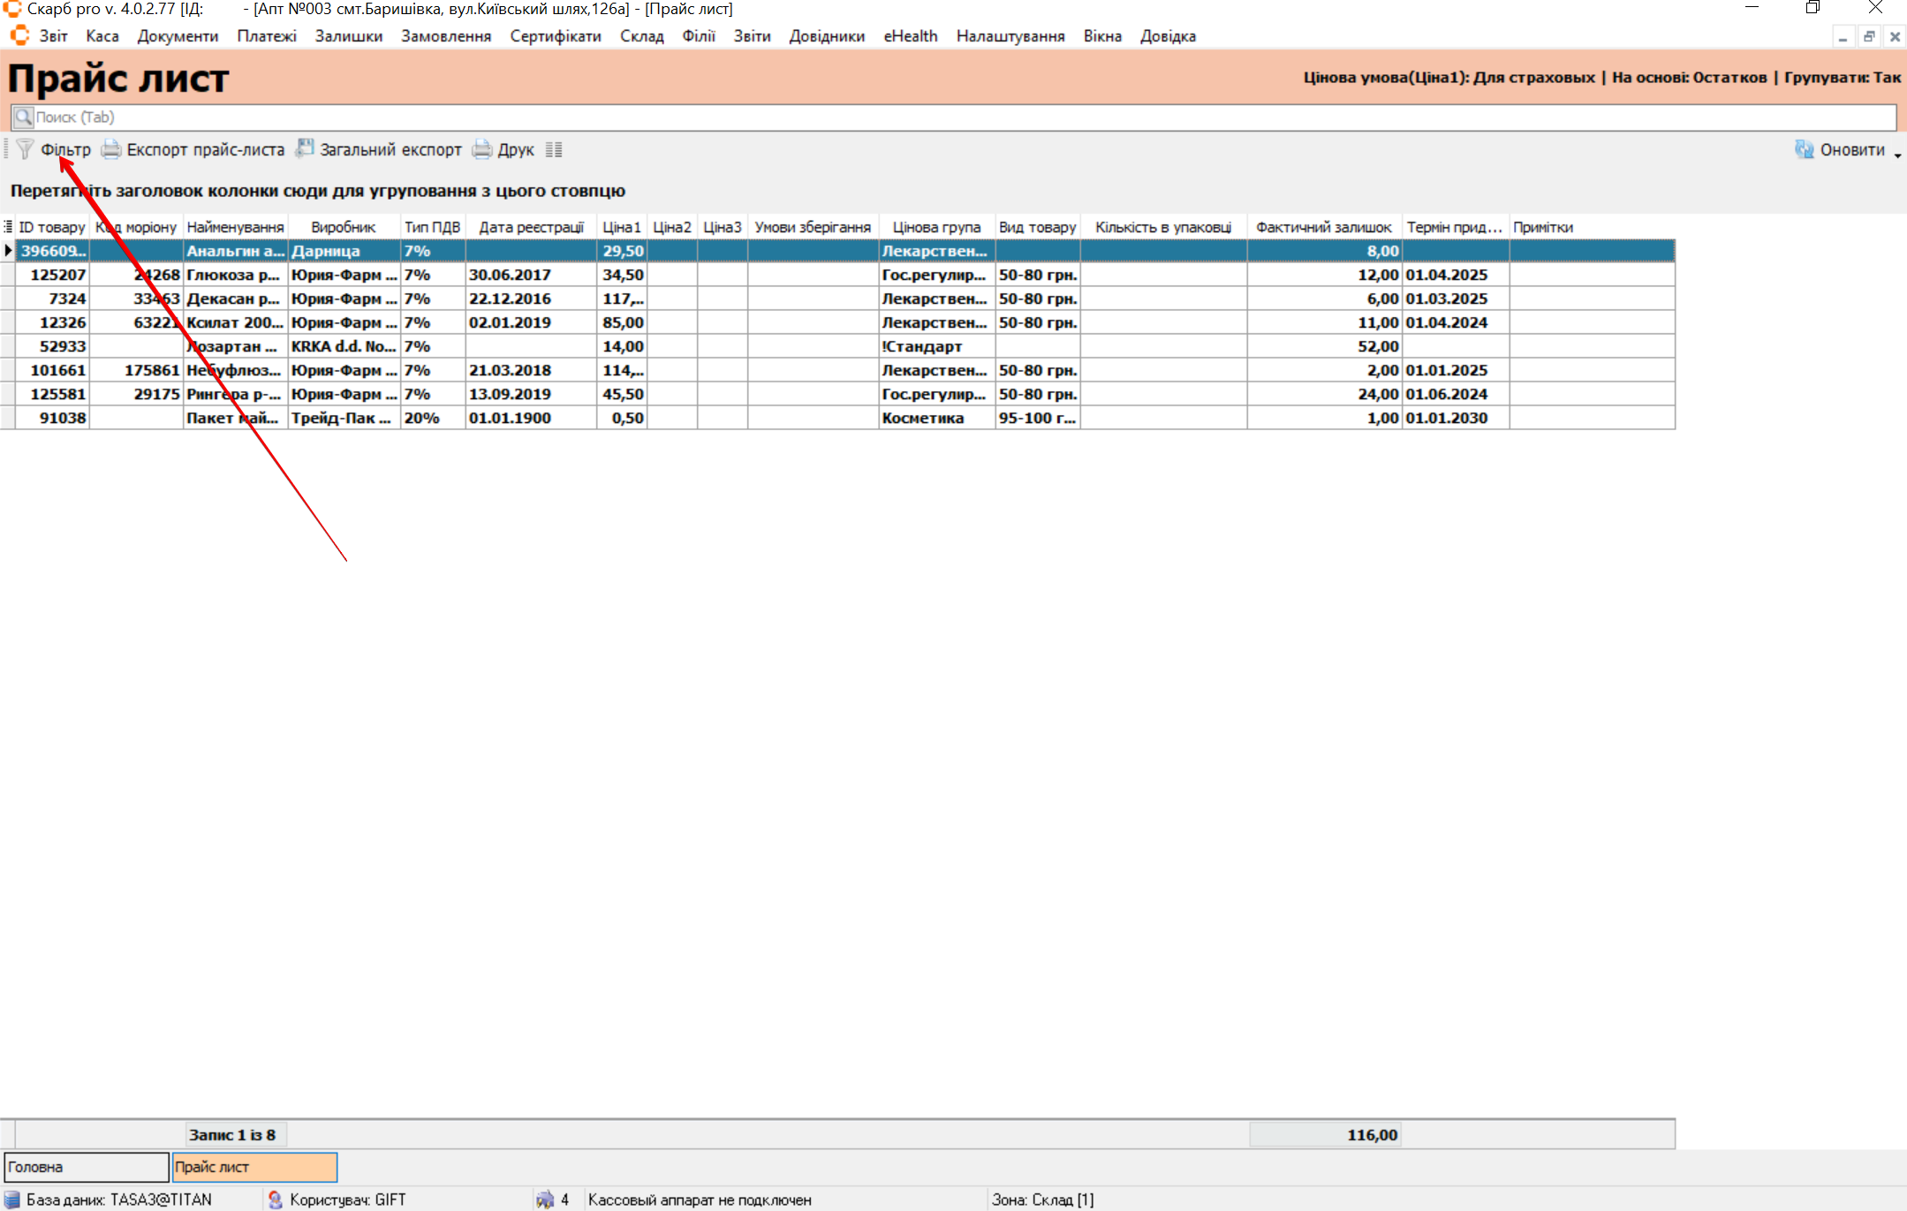Image resolution: width=1907 pixels, height=1211 pixels.
Task: Open the eHealth menu
Action: (x=910, y=36)
